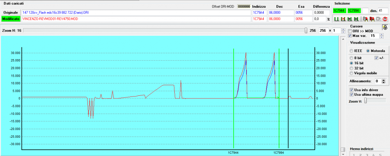Click the green Modificato button
The width and height of the screenshot is (390, 156).
point(11,19)
